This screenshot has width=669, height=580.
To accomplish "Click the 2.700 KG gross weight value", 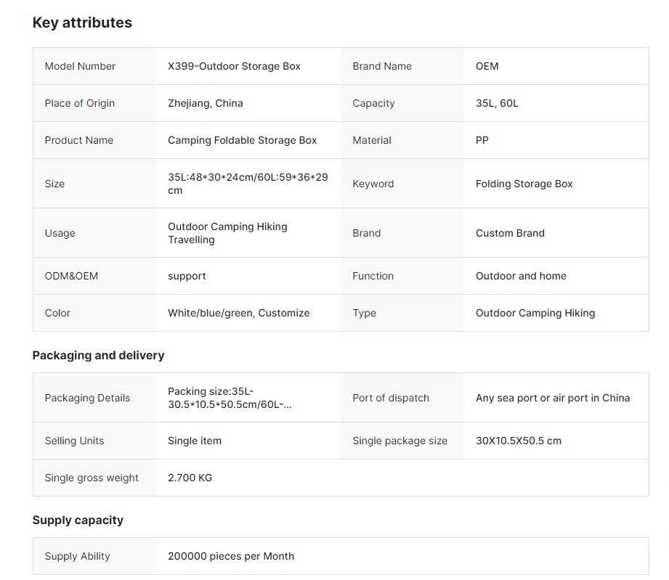I will pyautogui.click(x=190, y=478).
